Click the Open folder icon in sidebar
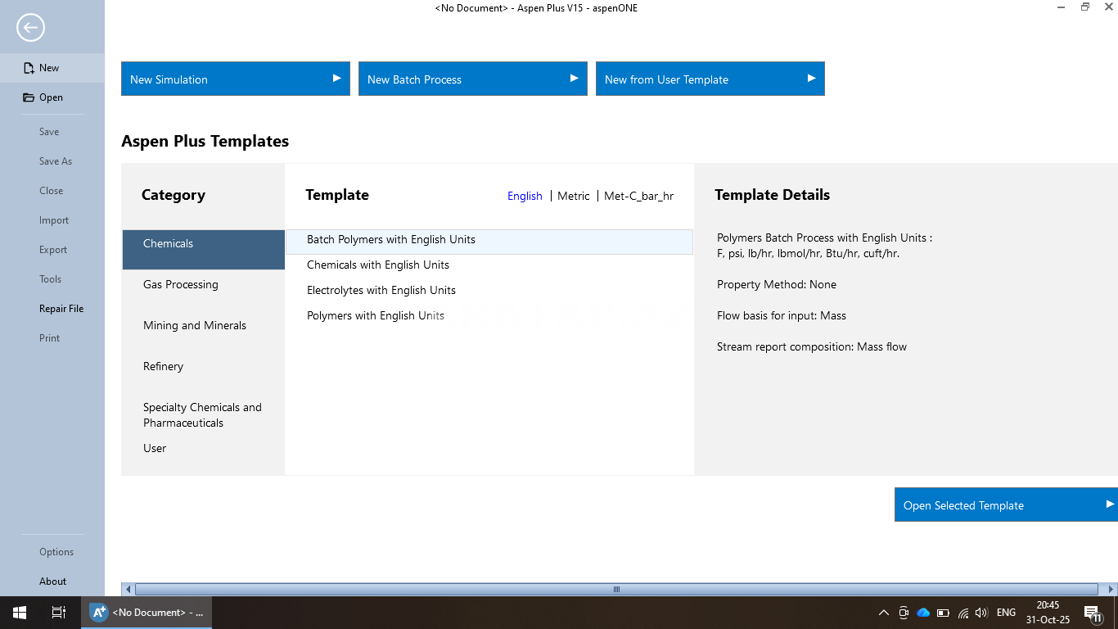The image size is (1118, 629). pyautogui.click(x=29, y=97)
